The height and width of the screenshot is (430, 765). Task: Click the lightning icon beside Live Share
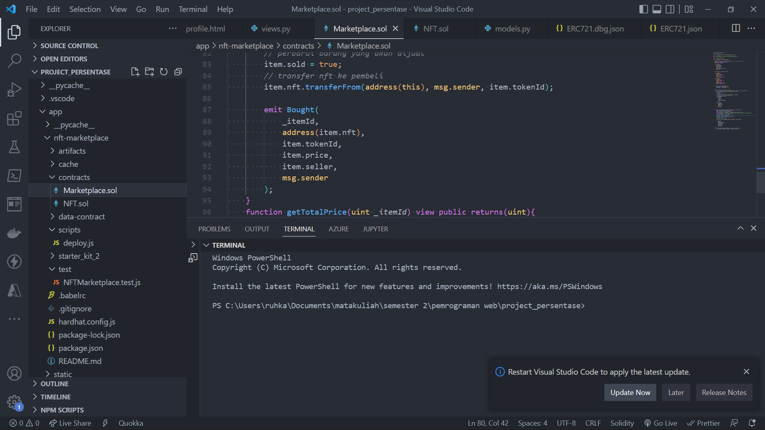point(105,423)
